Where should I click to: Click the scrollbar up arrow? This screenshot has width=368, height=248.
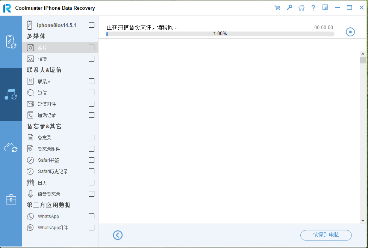pyautogui.click(x=363, y=54)
